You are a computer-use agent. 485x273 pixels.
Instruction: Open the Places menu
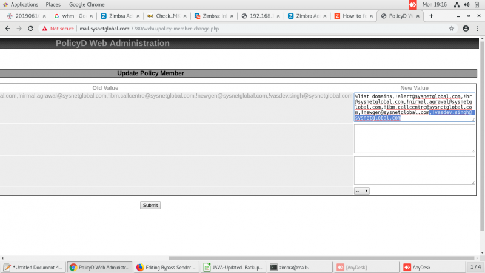point(53,5)
